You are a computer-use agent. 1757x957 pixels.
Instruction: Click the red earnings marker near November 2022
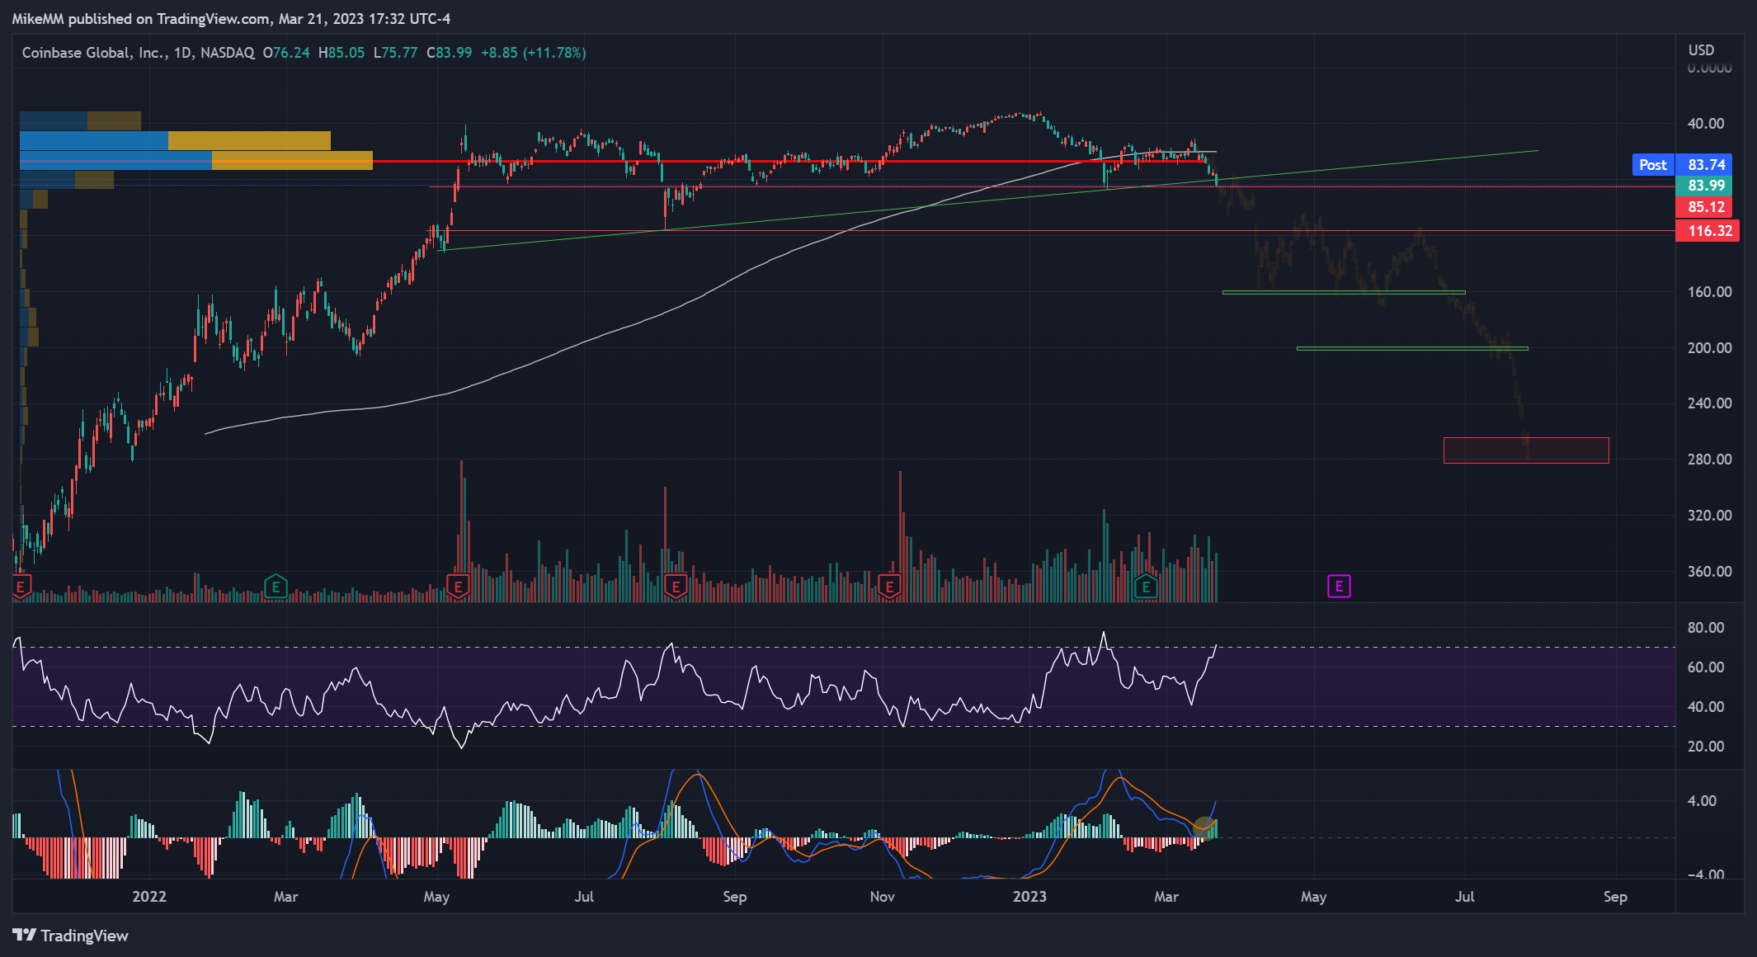click(x=889, y=587)
